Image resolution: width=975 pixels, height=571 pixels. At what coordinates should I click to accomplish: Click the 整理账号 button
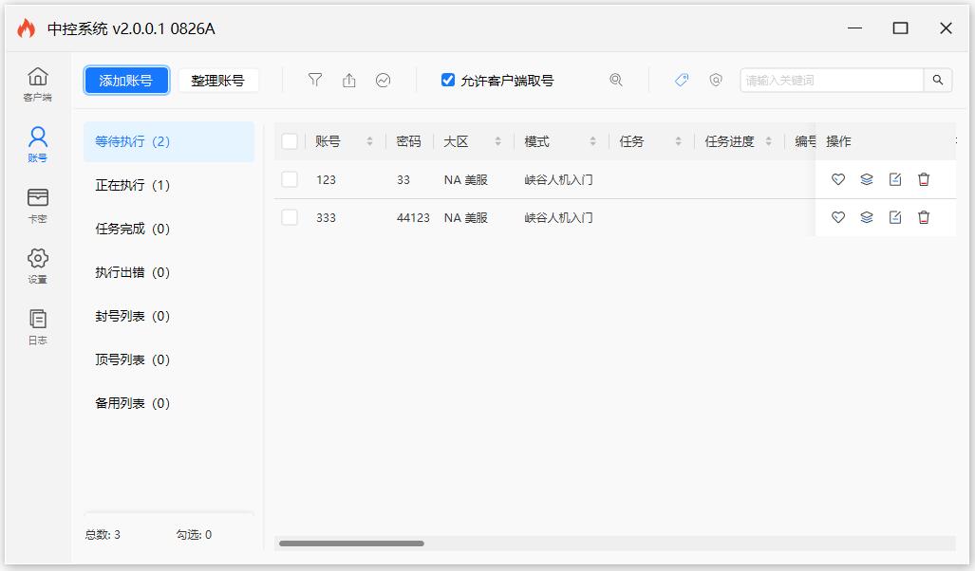217,81
